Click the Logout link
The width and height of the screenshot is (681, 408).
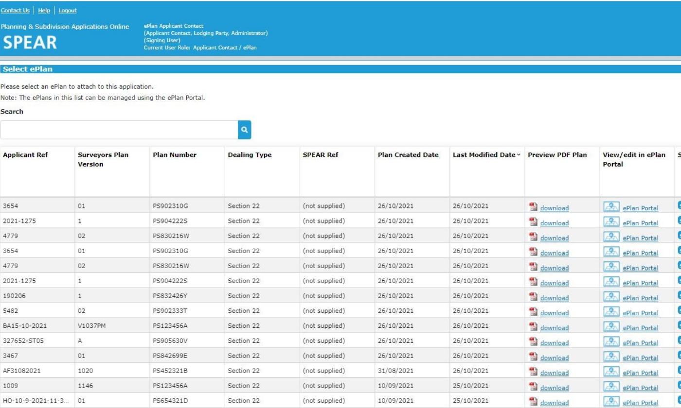[67, 10]
